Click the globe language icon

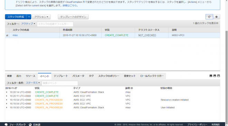pyautogui.click(x=30, y=125)
